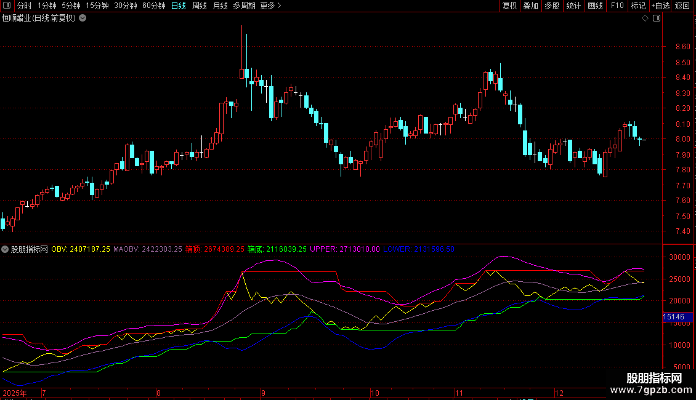
Task: Activate the 画线 drawing tool
Action: [595, 6]
